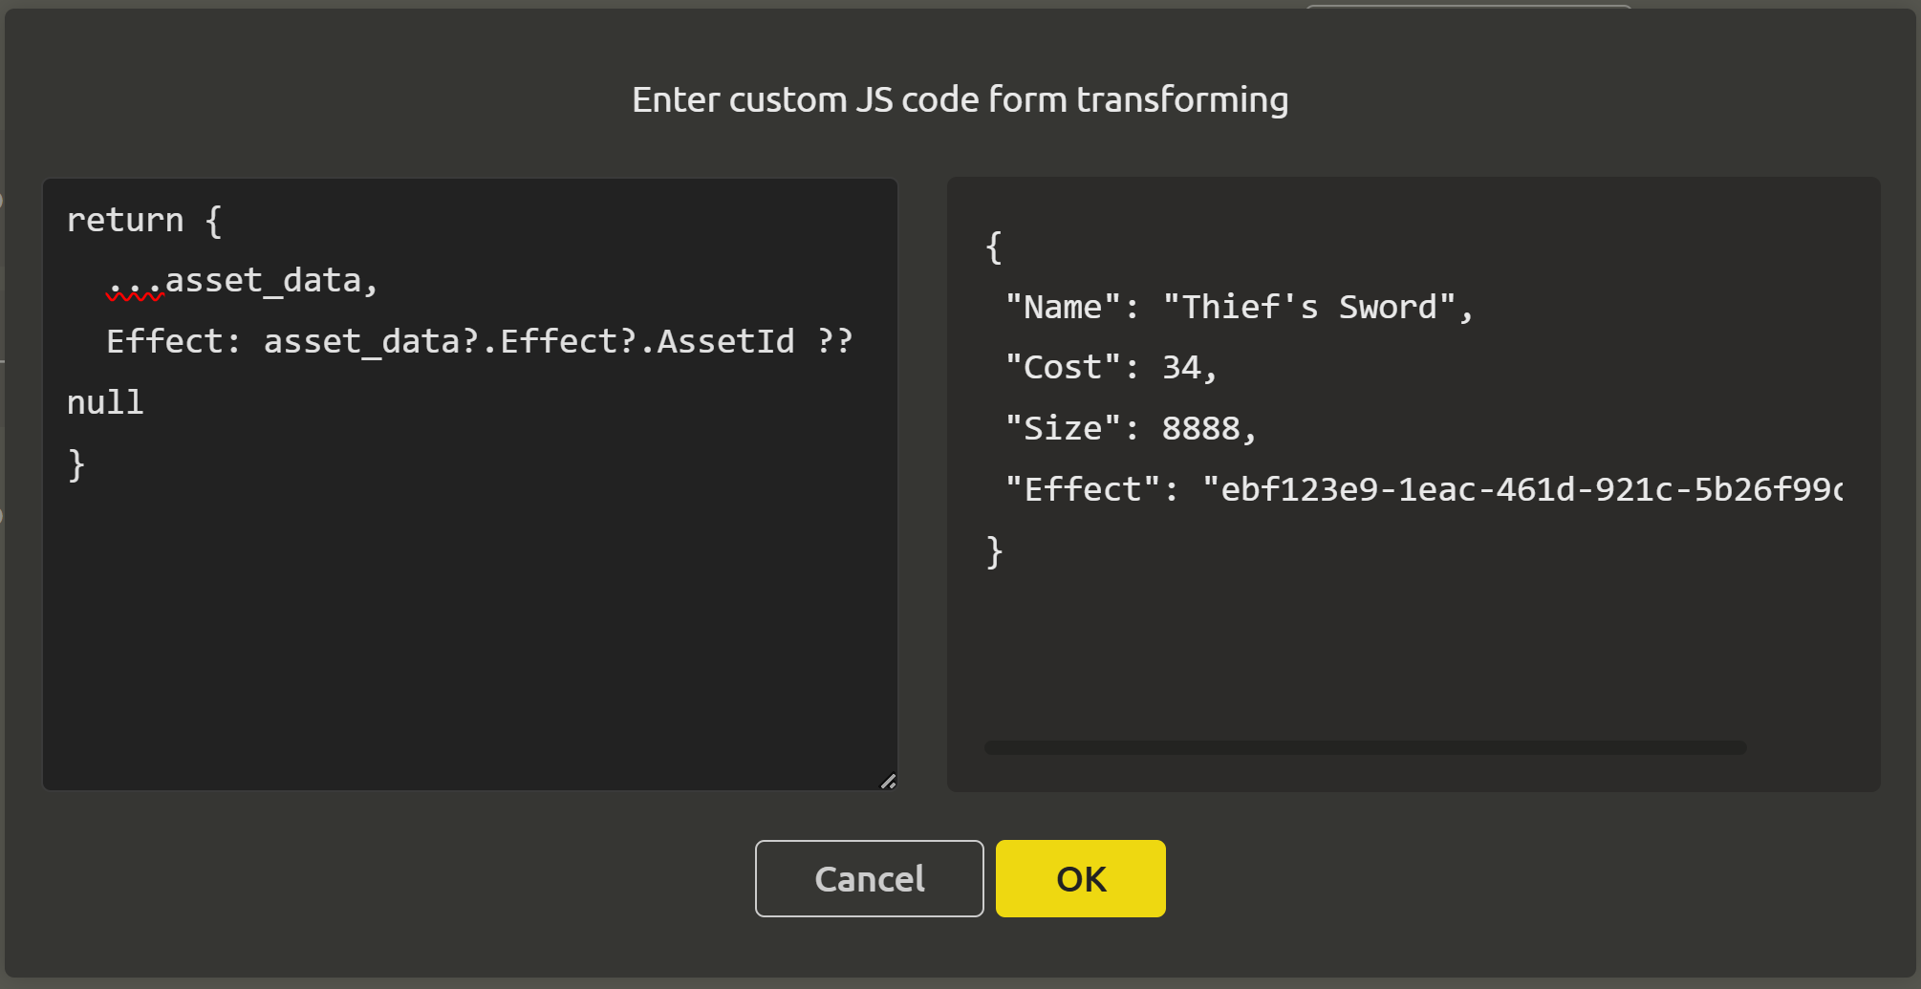Viewport: 1921px width, 989px height.
Task: Click the Effect UUID string in preview
Action: tap(1520, 490)
